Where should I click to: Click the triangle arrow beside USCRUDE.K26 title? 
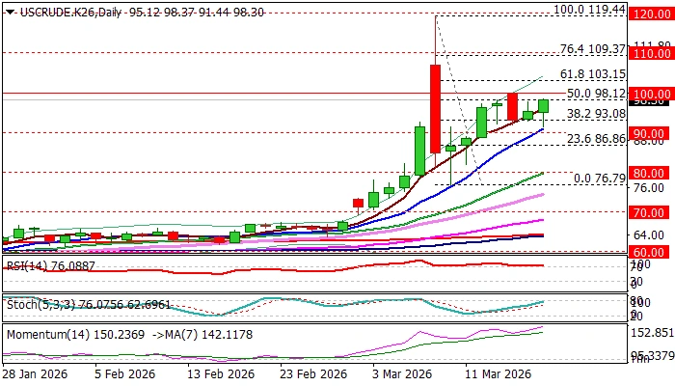(x=9, y=12)
